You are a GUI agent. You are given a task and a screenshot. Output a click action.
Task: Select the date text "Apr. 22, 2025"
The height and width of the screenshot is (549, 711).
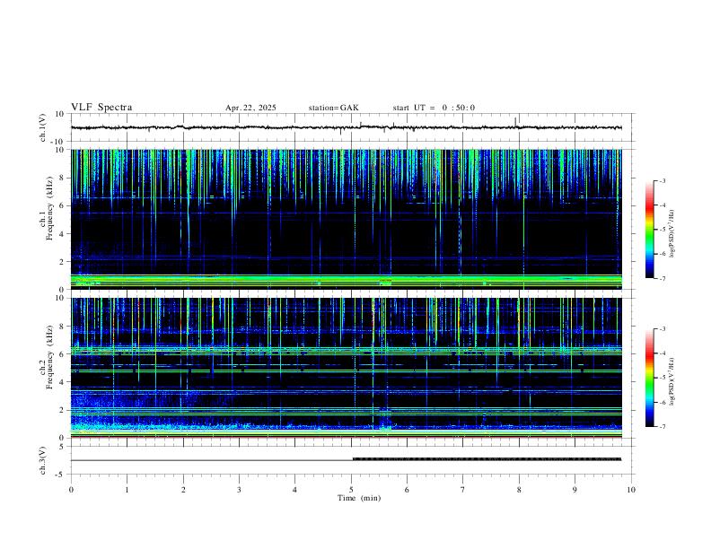(250, 108)
